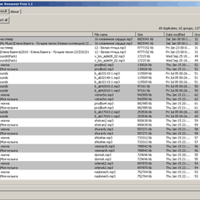Select vstrechn.mp3 in the Моя музыка row

pos(104,99)
